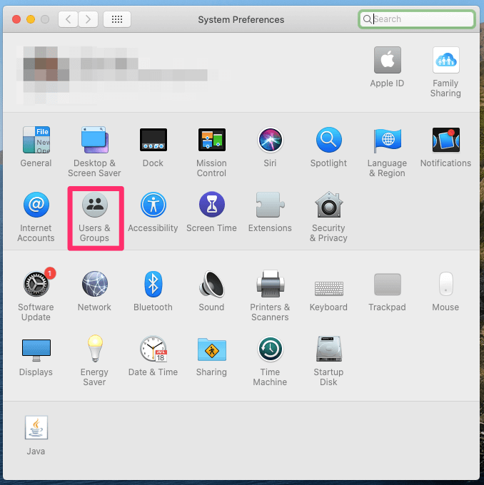Image resolution: width=484 pixels, height=485 pixels.
Task: Open Energy Saver preferences
Action: pyautogui.click(x=95, y=349)
